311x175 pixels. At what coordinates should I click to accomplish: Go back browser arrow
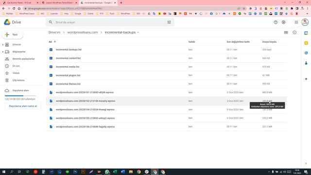pos(3,9)
